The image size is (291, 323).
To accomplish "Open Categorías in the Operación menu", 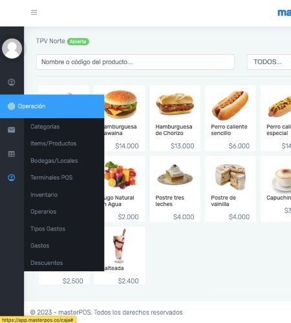I will click(x=45, y=127).
